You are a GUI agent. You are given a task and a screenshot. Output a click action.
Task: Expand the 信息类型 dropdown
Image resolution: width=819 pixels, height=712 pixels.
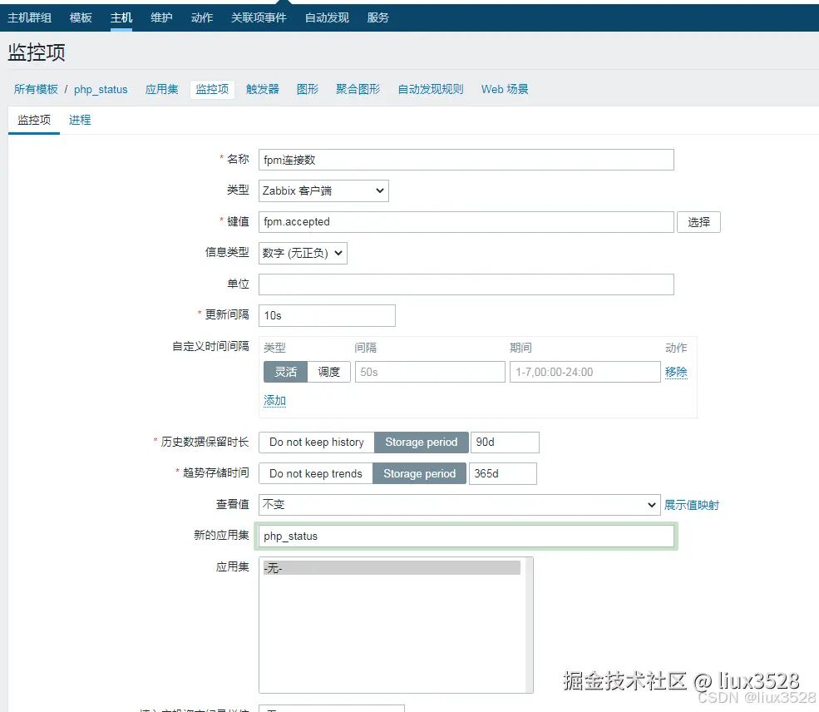coord(303,253)
